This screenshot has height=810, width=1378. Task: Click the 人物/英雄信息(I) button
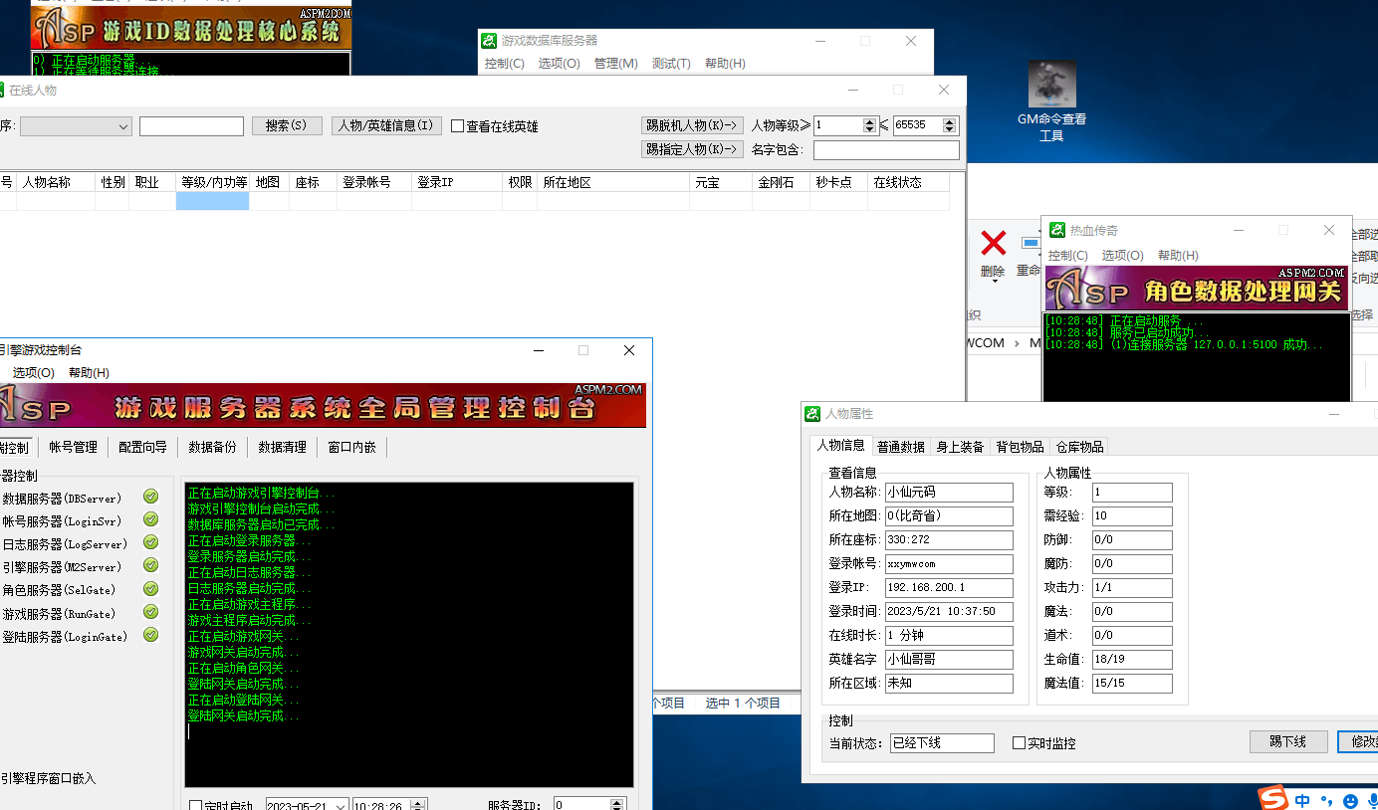point(386,126)
